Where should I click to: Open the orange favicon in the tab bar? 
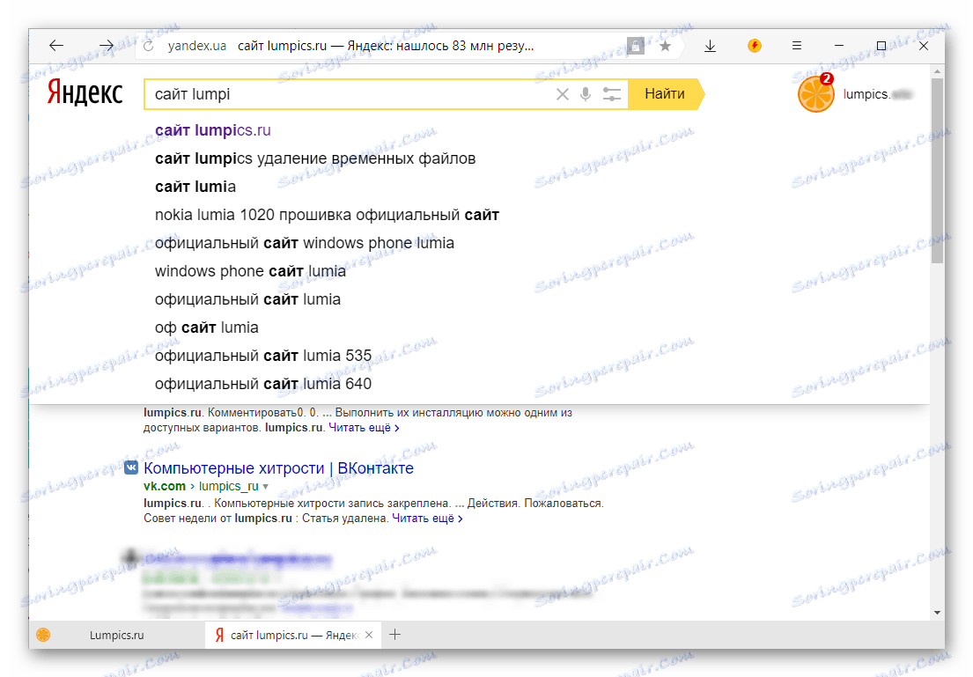(x=43, y=635)
